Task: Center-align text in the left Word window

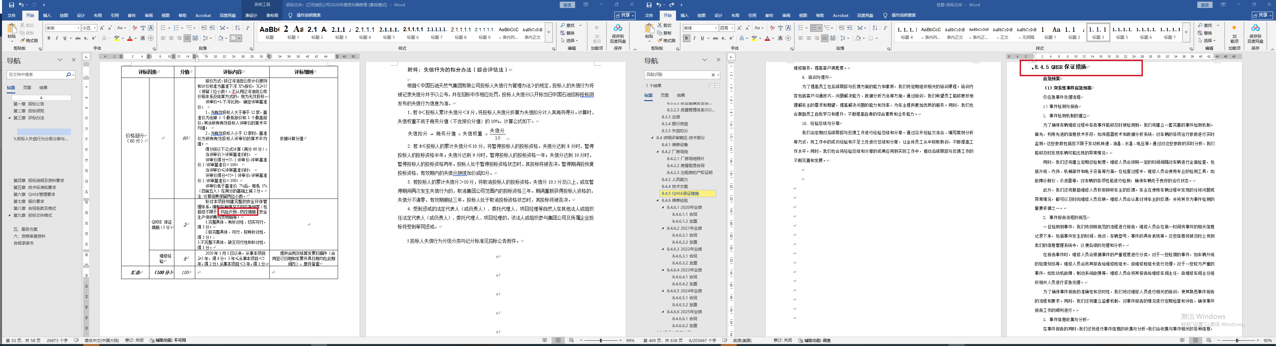Action: [x=171, y=38]
